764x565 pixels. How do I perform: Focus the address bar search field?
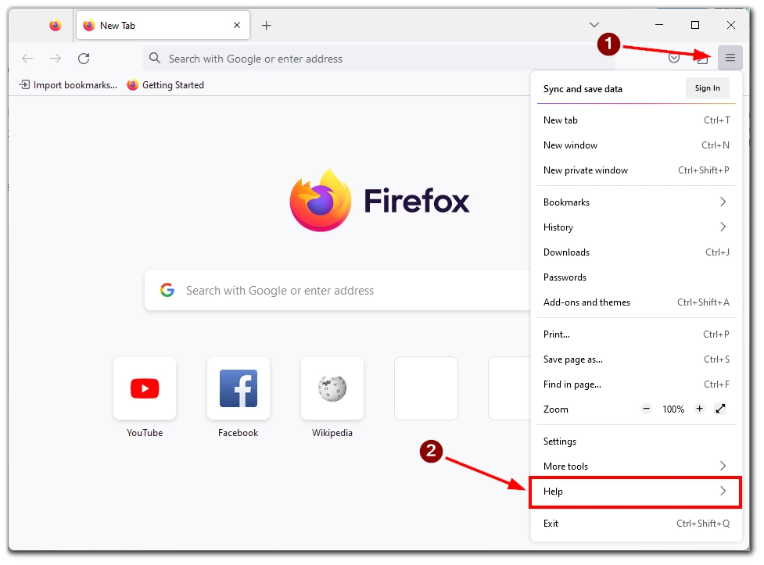click(x=380, y=59)
